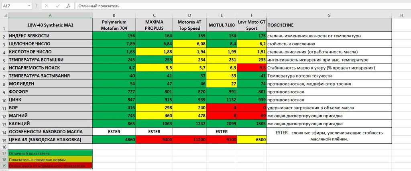Image resolution: width=411 pixels, height=171 pixels.
Task: Click the phosphorus value 991
Action: 222,92
